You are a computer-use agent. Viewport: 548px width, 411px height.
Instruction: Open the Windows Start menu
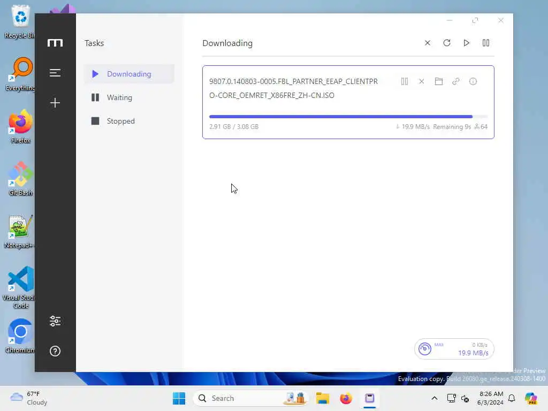pos(179,398)
